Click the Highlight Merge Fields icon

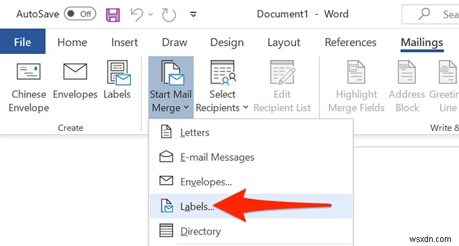pos(356,72)
